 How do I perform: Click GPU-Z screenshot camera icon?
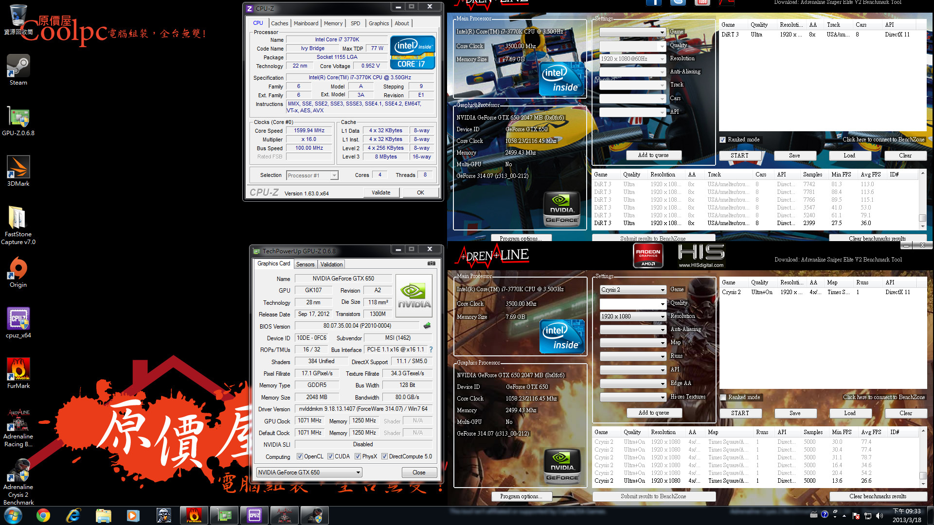pos(431,263)
